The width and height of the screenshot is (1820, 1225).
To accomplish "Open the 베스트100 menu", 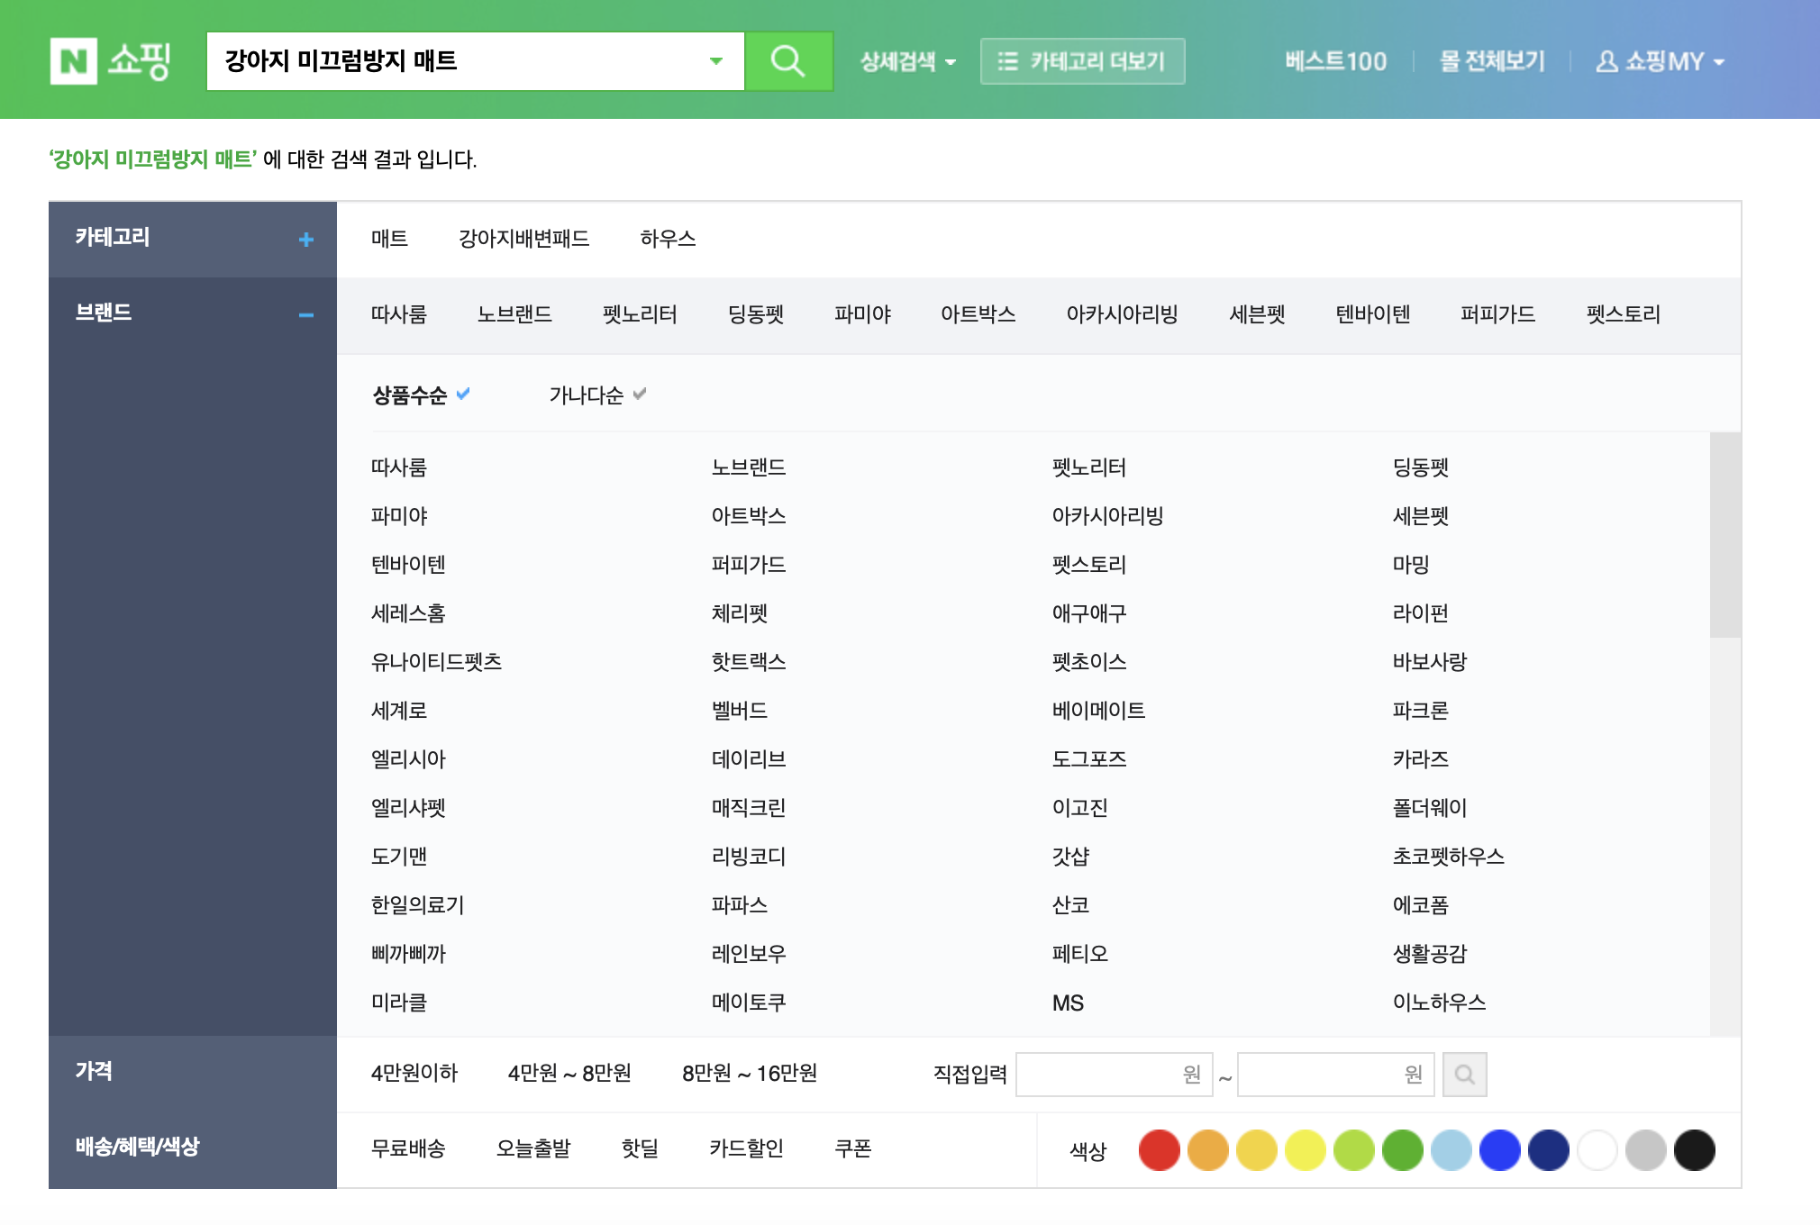I will pos(1335,61).
